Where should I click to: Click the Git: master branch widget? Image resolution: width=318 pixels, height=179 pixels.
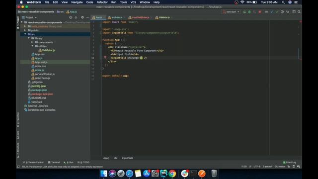click(280, 167)
